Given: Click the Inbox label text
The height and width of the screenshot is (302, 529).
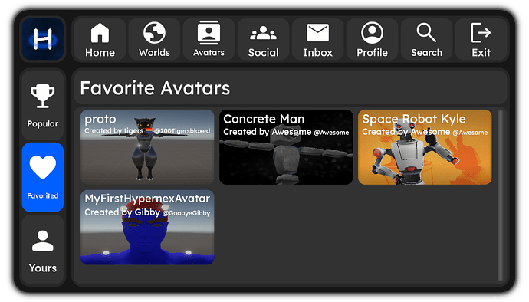Looking at the screenshot, I should pyautogui.click(x=317, y=53).
